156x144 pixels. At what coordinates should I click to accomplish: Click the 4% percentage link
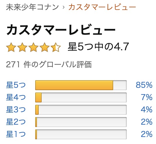(x=147, y=110)
